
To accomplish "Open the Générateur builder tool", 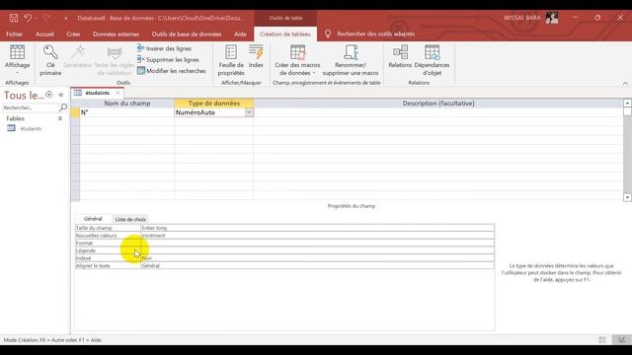I will pyautogui.click(x=78, y=57).
